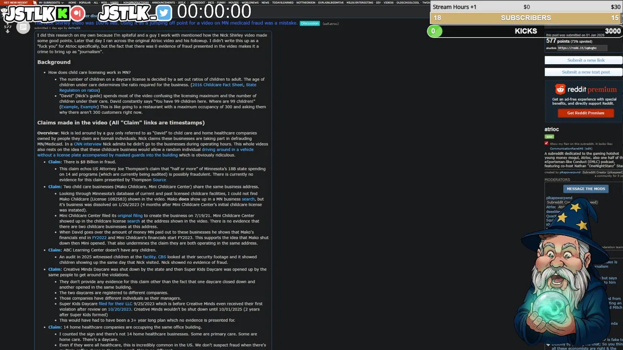Open WORLDNEWS subreddit shortcut

pyautogui.click(x=250, y=2)
